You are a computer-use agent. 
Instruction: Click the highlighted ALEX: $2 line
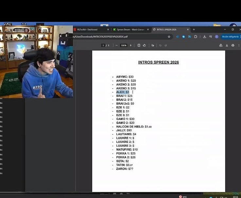click(x=123, y=92)
